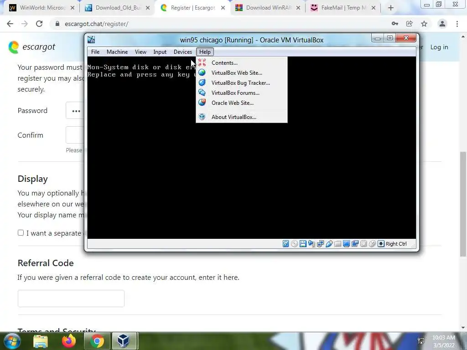This screenshot has width=467, height=350.
Task: Close the Register | Escargot tab
Action: pyautogui.click(x=223, y=8)
